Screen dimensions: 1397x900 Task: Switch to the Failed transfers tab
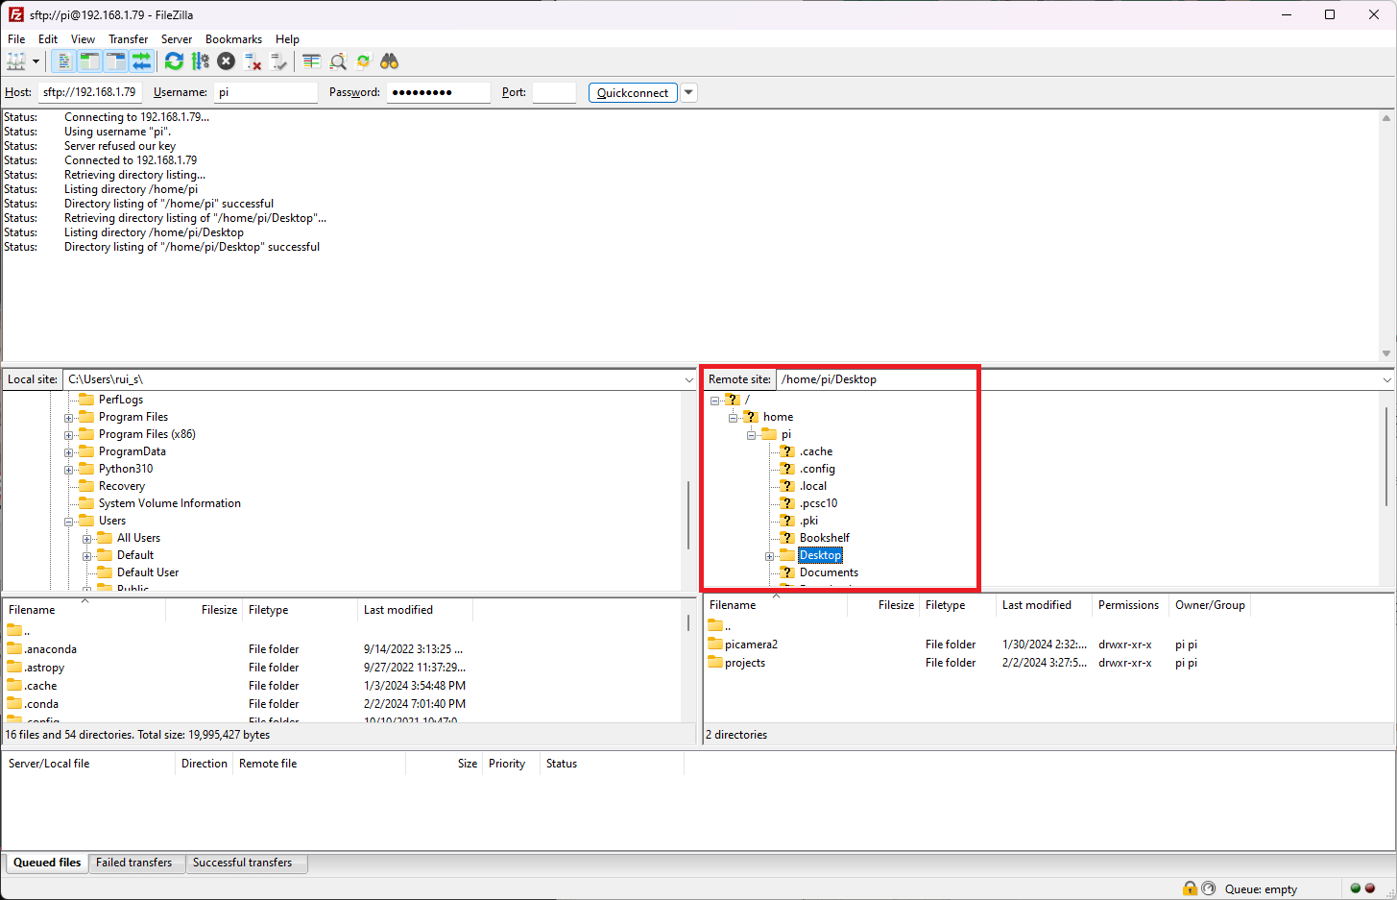click(x=135, y=863)
